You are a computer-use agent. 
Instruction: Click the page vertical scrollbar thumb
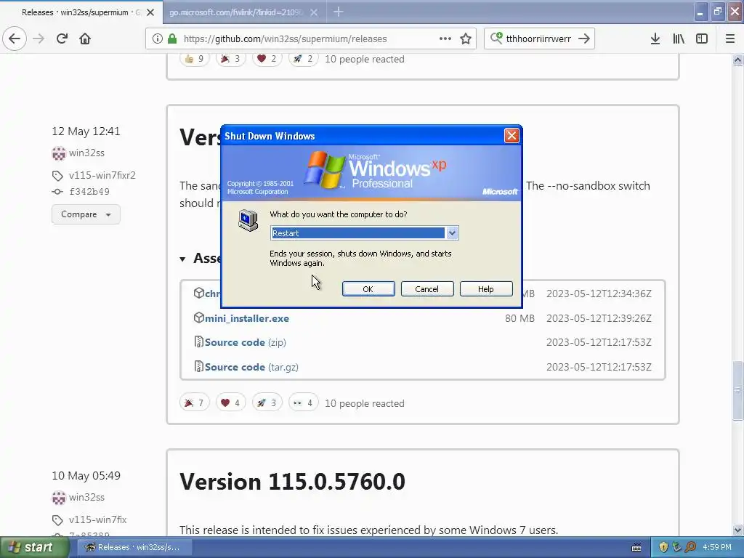[737, 390]
